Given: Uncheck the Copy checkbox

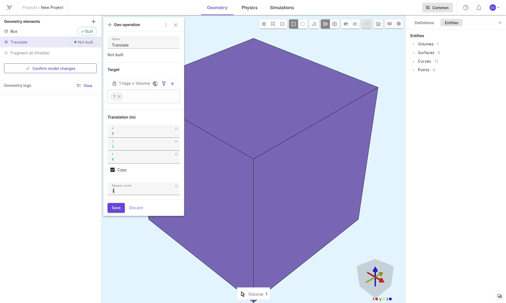Looking at the screenshot, I should (x=113, y=170).
